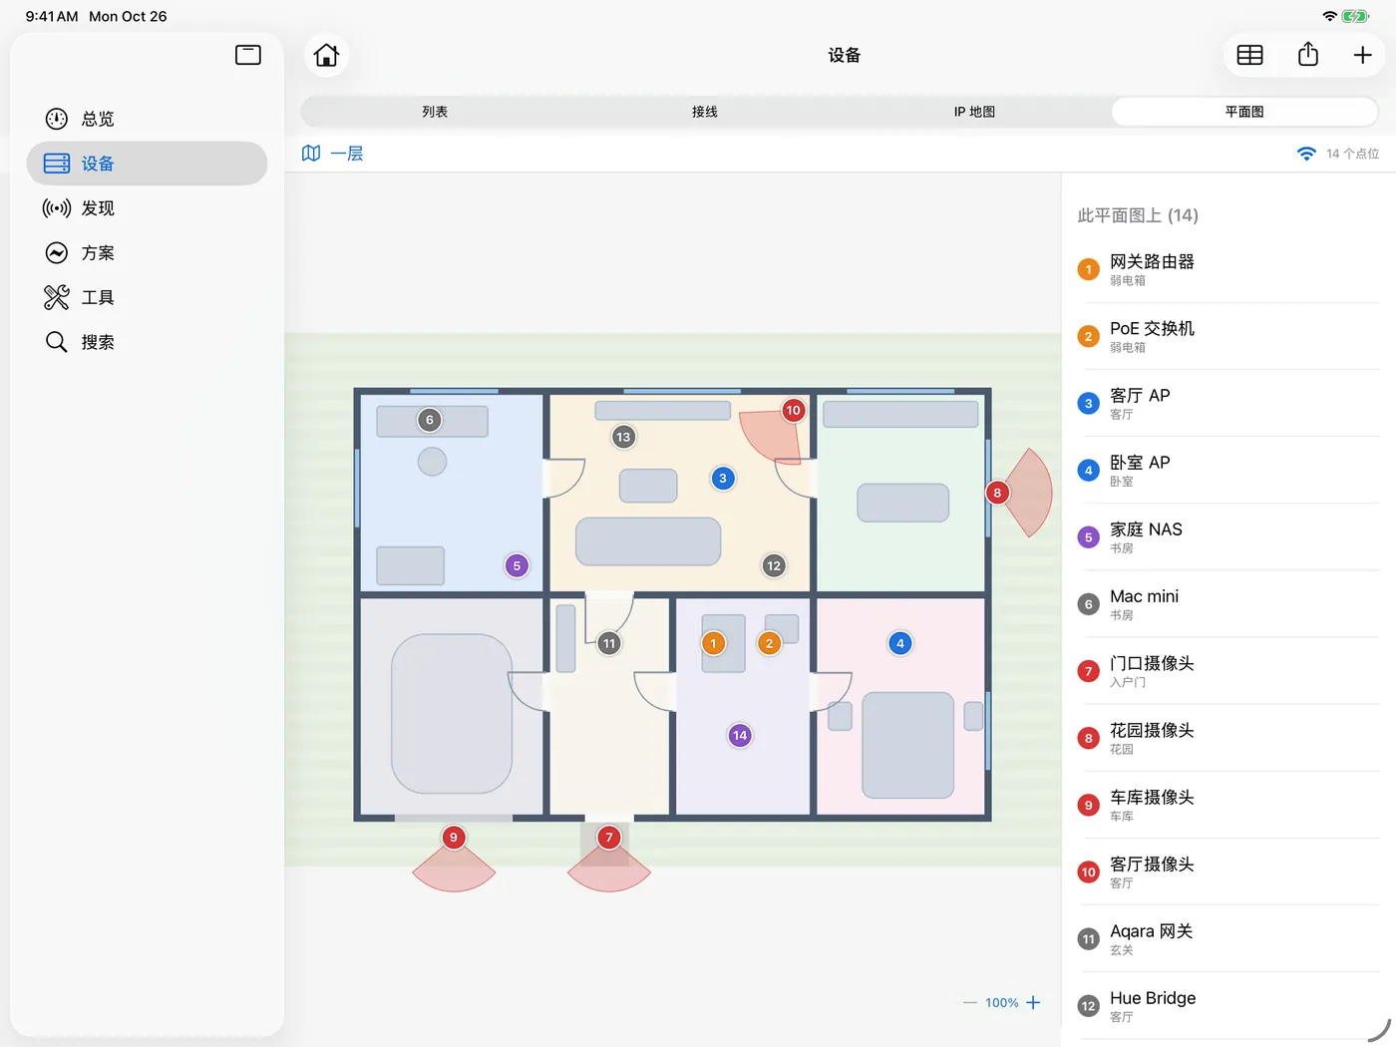Screen dimensions: 1396x1047
Task: Tap red camera marker 10 on plan
Action: click(x=793, y=410)
